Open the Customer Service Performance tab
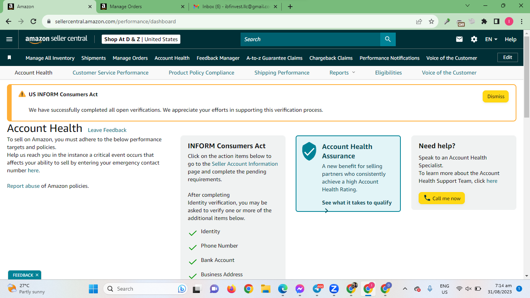Image resolution: width=530 pixels, height=298 pixels. 111,73
